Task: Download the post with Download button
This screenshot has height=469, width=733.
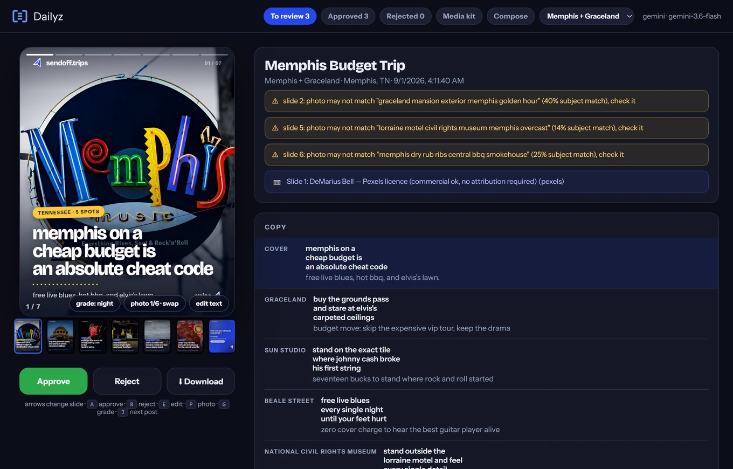Action: click(x=200, y=381)
